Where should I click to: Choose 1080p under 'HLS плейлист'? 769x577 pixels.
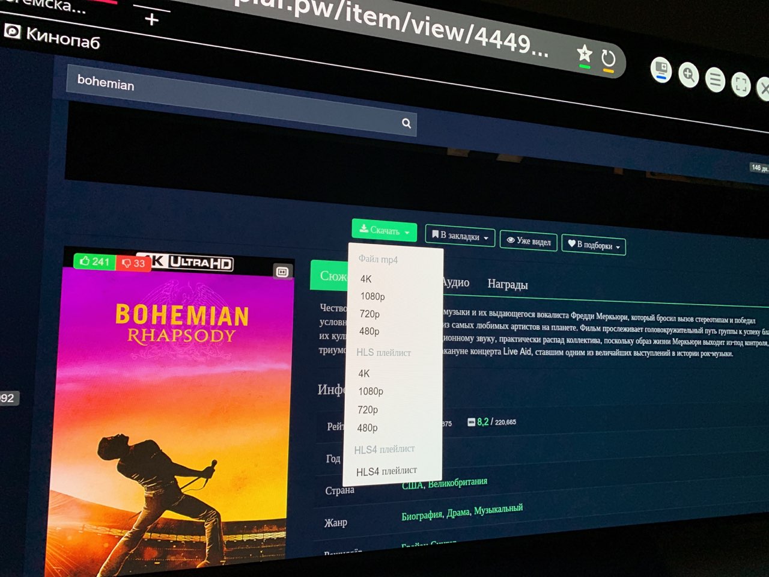pyautogui.click(x=371, y=391)
